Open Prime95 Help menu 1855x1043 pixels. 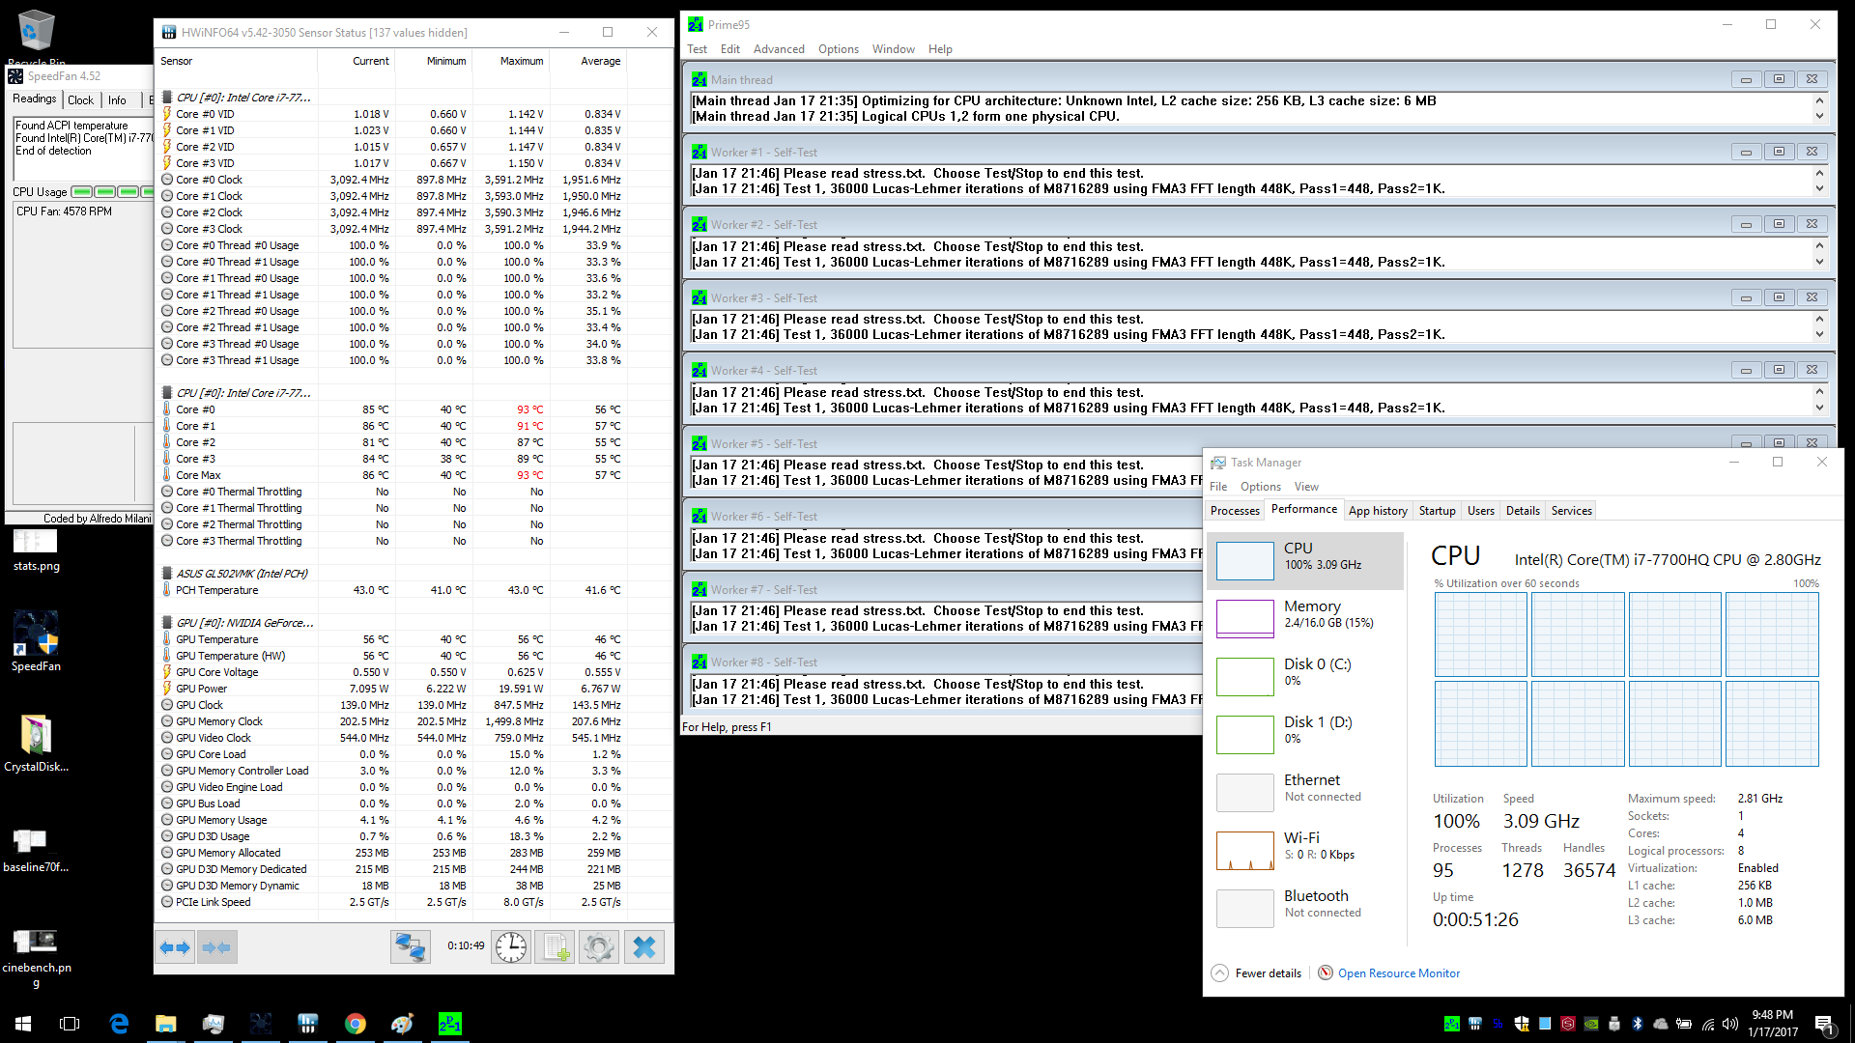click(940, 49)
